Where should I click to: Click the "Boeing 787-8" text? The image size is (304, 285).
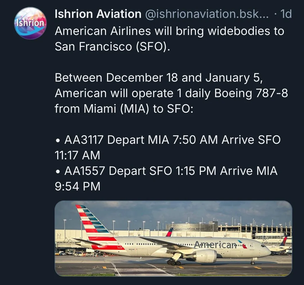[x=251, y=93]
